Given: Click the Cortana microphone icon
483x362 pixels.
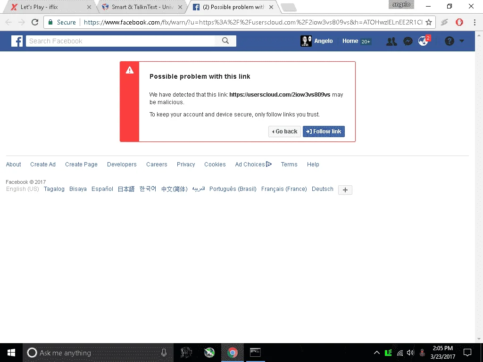Looking at the screenshot, I should point(164,353).
